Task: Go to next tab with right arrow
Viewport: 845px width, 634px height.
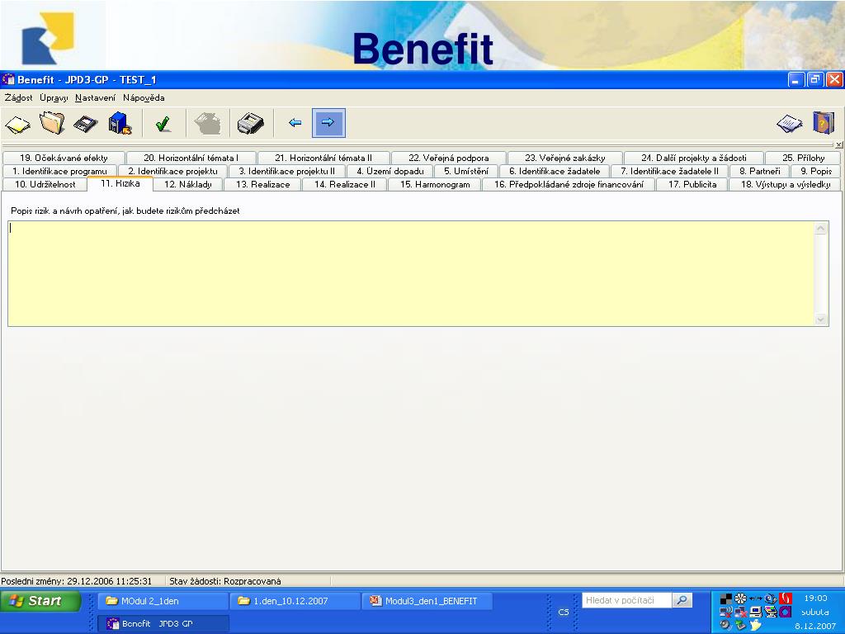Action: pyautogui.click(x=328, y=123)
